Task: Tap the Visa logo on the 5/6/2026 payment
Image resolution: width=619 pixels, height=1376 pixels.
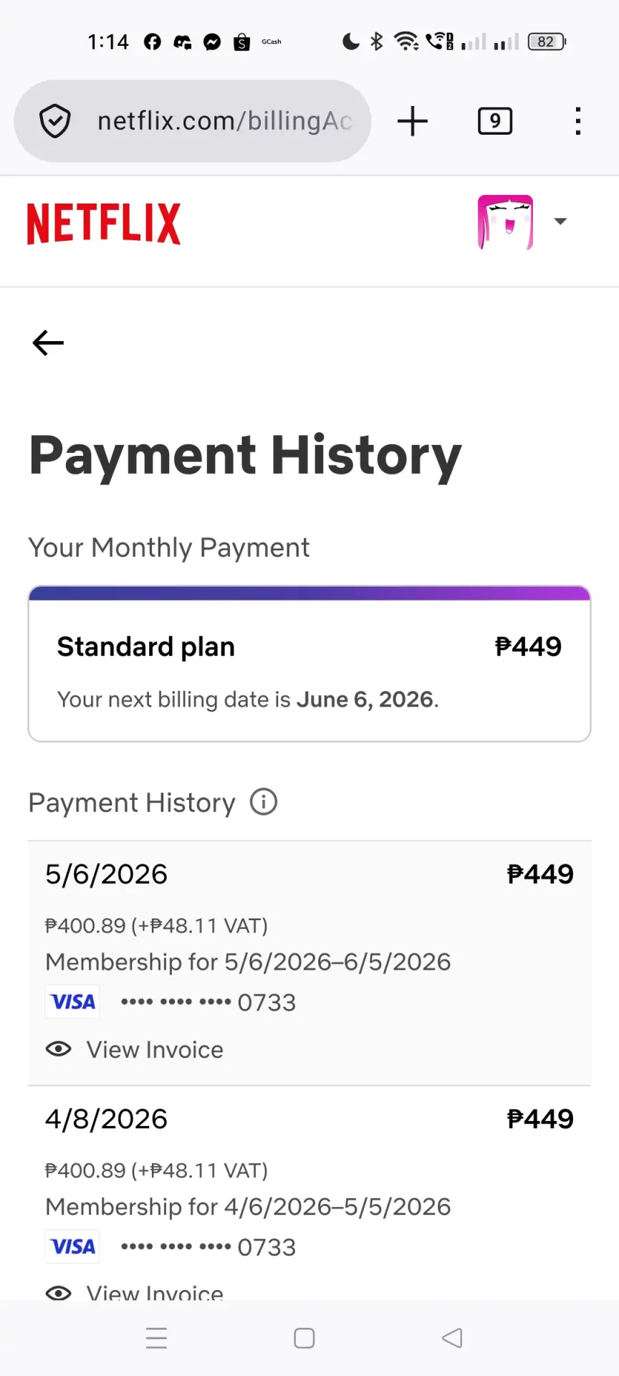Action: click(73, 1002)
